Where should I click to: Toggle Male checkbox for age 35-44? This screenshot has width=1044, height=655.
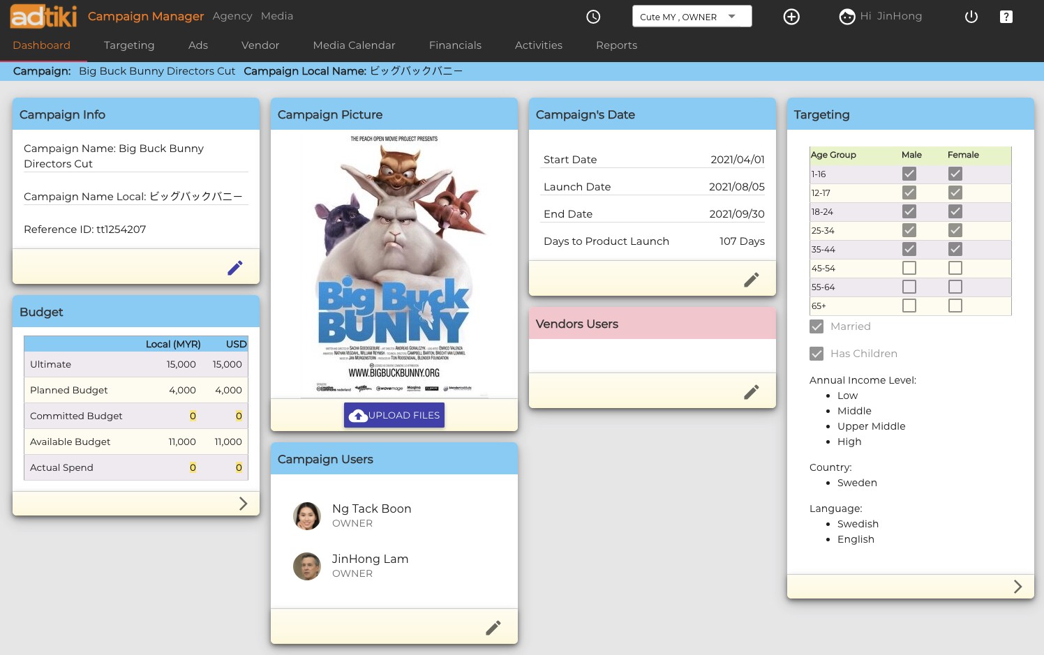point(909,249)
